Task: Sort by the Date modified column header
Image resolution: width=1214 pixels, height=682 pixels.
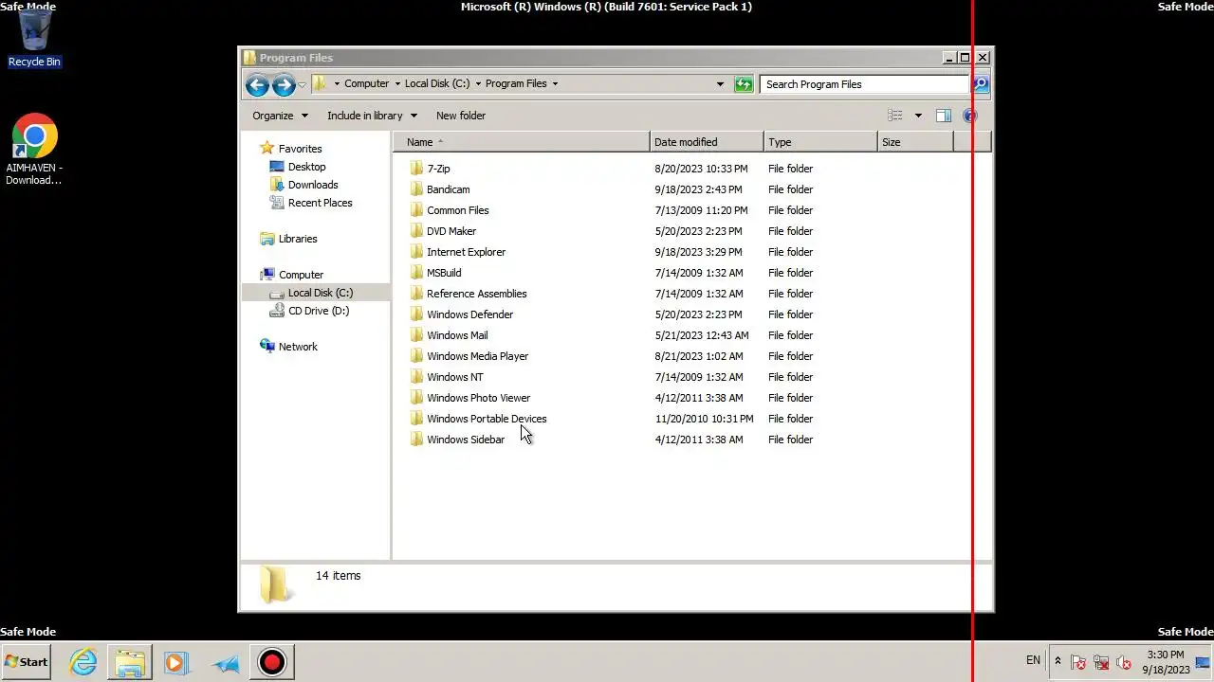Action: click(707, 142)
